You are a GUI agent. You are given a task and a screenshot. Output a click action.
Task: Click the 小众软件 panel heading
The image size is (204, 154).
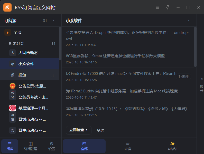[x=74, y=21]
